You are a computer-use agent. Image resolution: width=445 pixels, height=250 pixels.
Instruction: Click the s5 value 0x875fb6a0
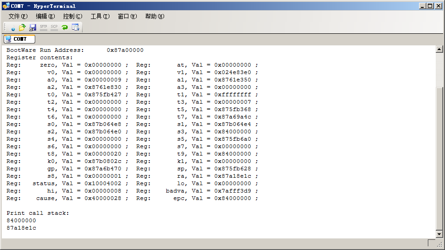point(233,139)
